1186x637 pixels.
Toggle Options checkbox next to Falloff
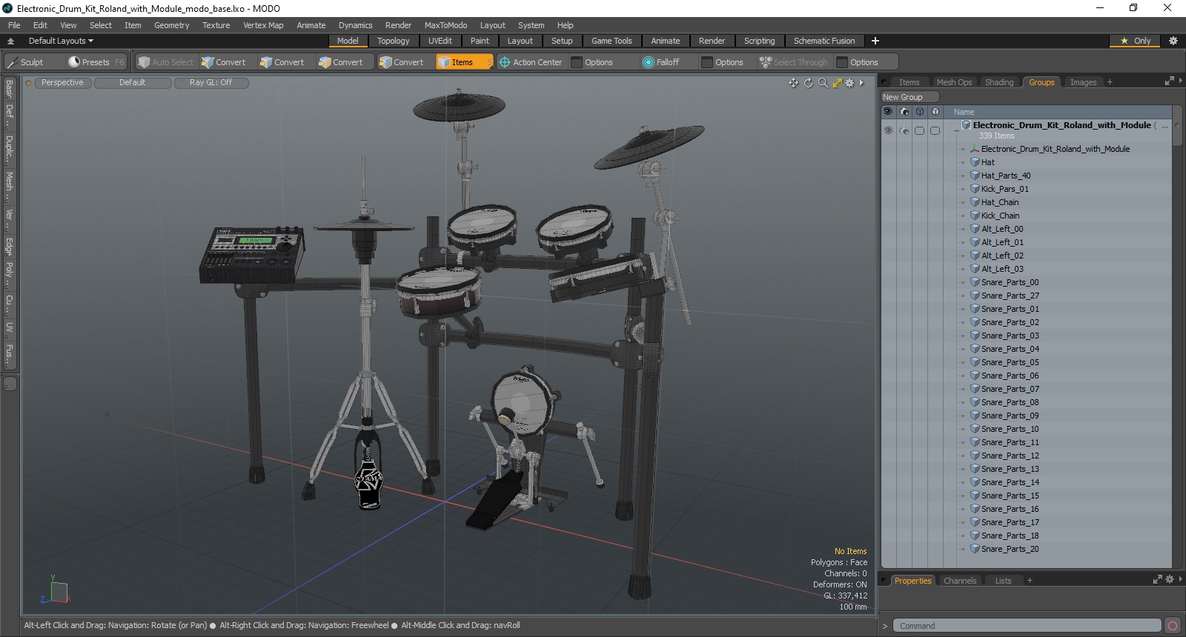[x=707, y=62]
